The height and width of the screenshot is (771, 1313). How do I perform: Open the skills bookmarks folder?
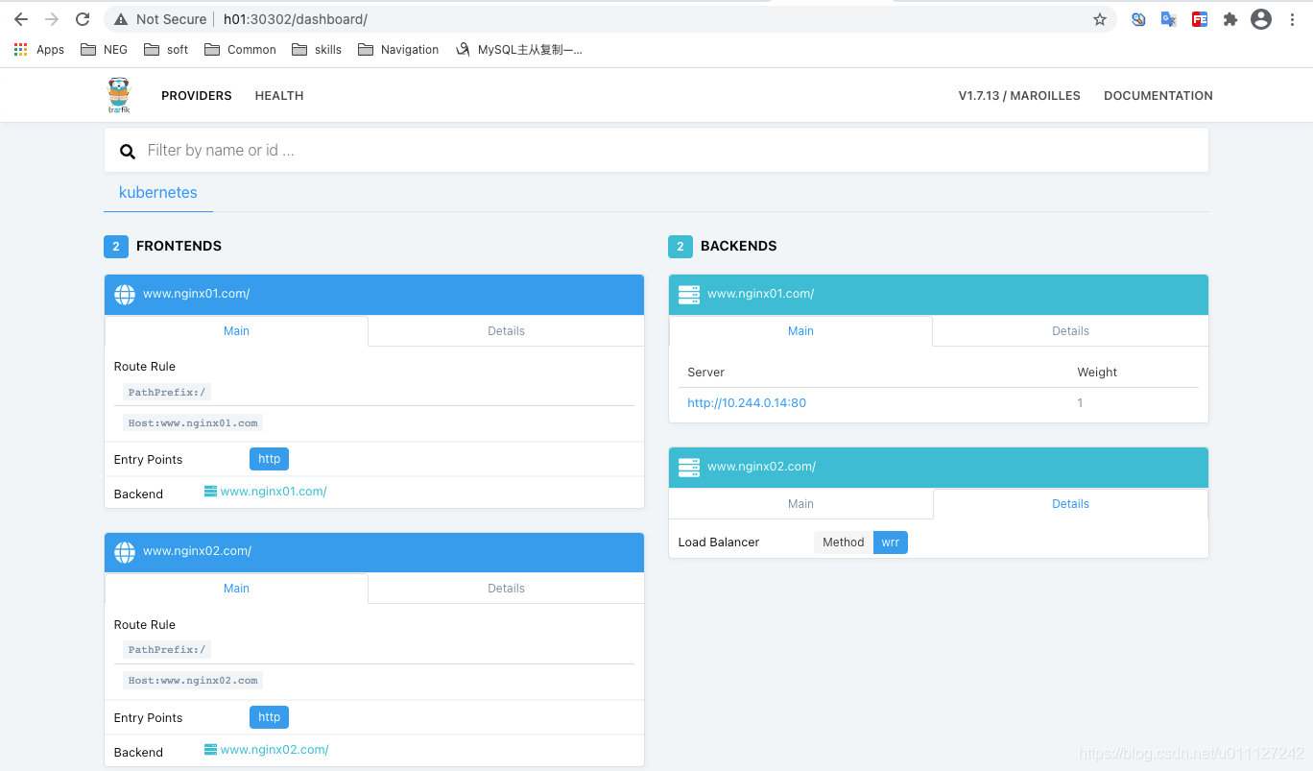(317, 50)
